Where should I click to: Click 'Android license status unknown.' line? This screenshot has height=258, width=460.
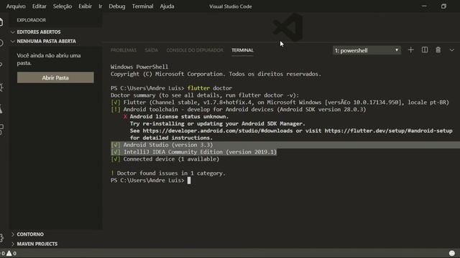point(179,116)
